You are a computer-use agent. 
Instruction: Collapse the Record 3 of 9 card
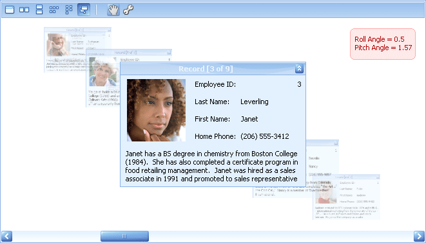tap(299, 69)
